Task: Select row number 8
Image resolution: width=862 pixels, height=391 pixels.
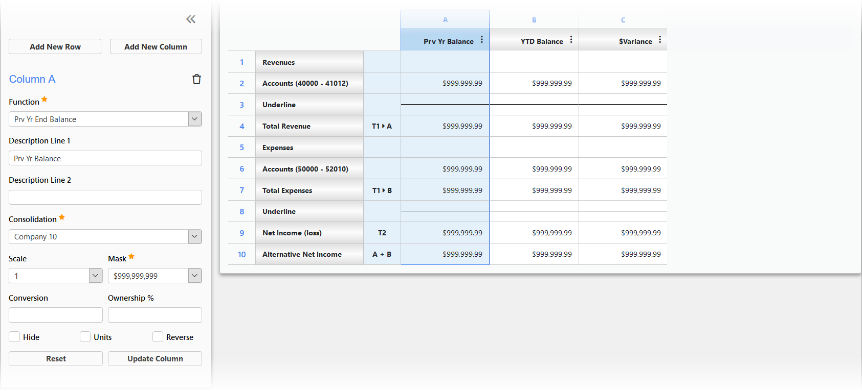Action: click(x=242, y=211)
